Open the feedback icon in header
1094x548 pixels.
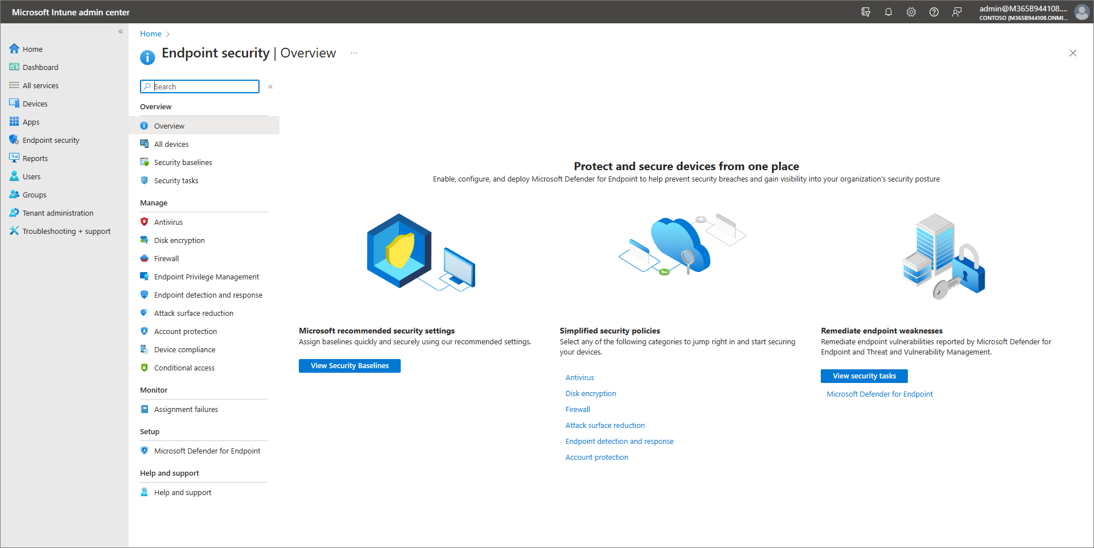point(957,12)
